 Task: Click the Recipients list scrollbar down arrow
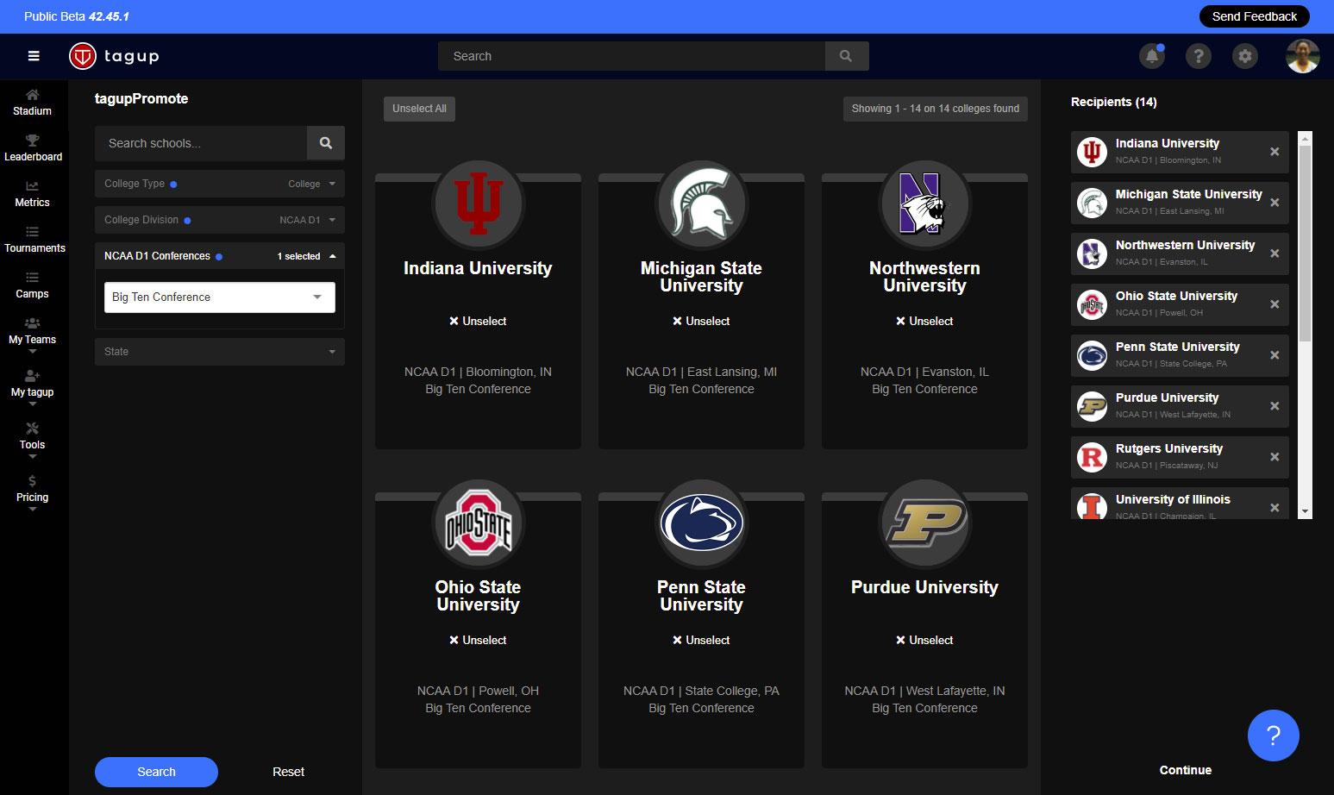(1305, 511)
